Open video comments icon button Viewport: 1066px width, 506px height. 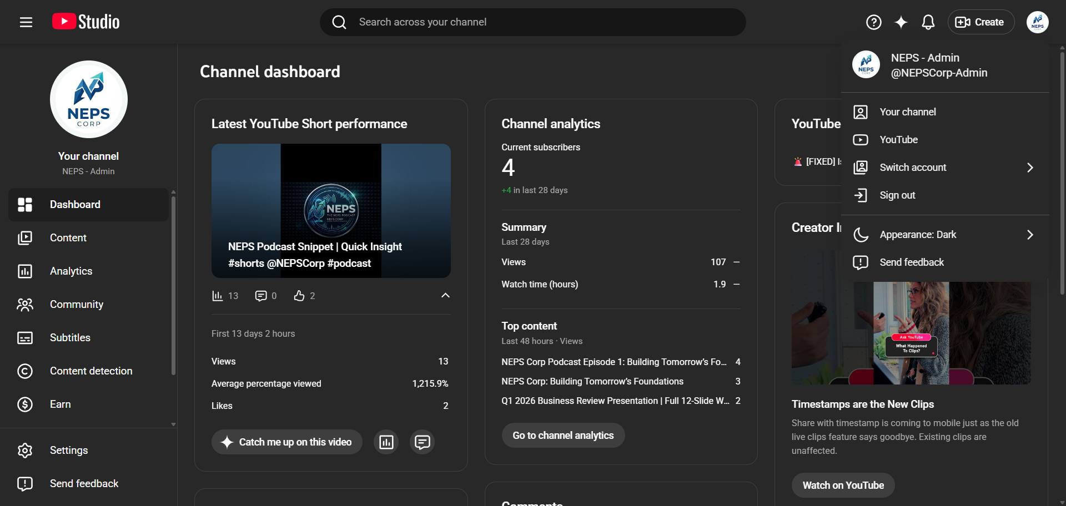click(423, 442)
